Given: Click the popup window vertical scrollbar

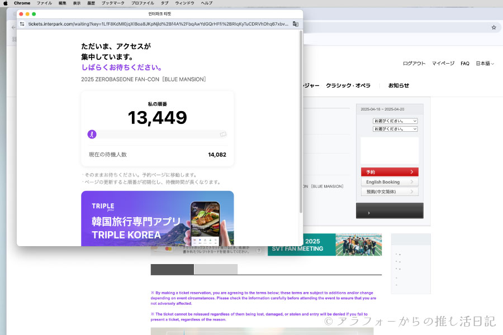Looking at the screenshot, I should pyautogui.click(x=301, y=122).
